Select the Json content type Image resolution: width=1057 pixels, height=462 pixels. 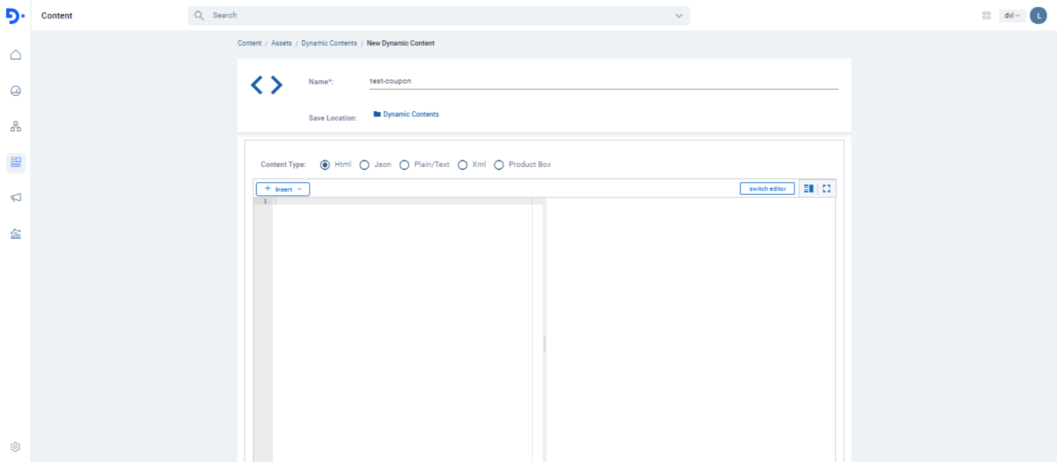click(x=364, y=165)
